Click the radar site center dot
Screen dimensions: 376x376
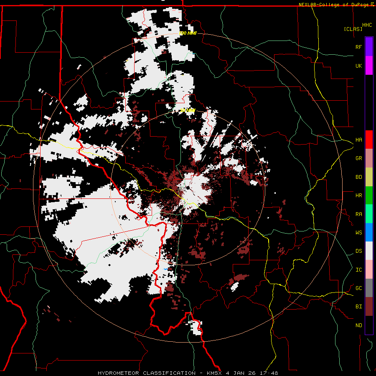point(188,188)
